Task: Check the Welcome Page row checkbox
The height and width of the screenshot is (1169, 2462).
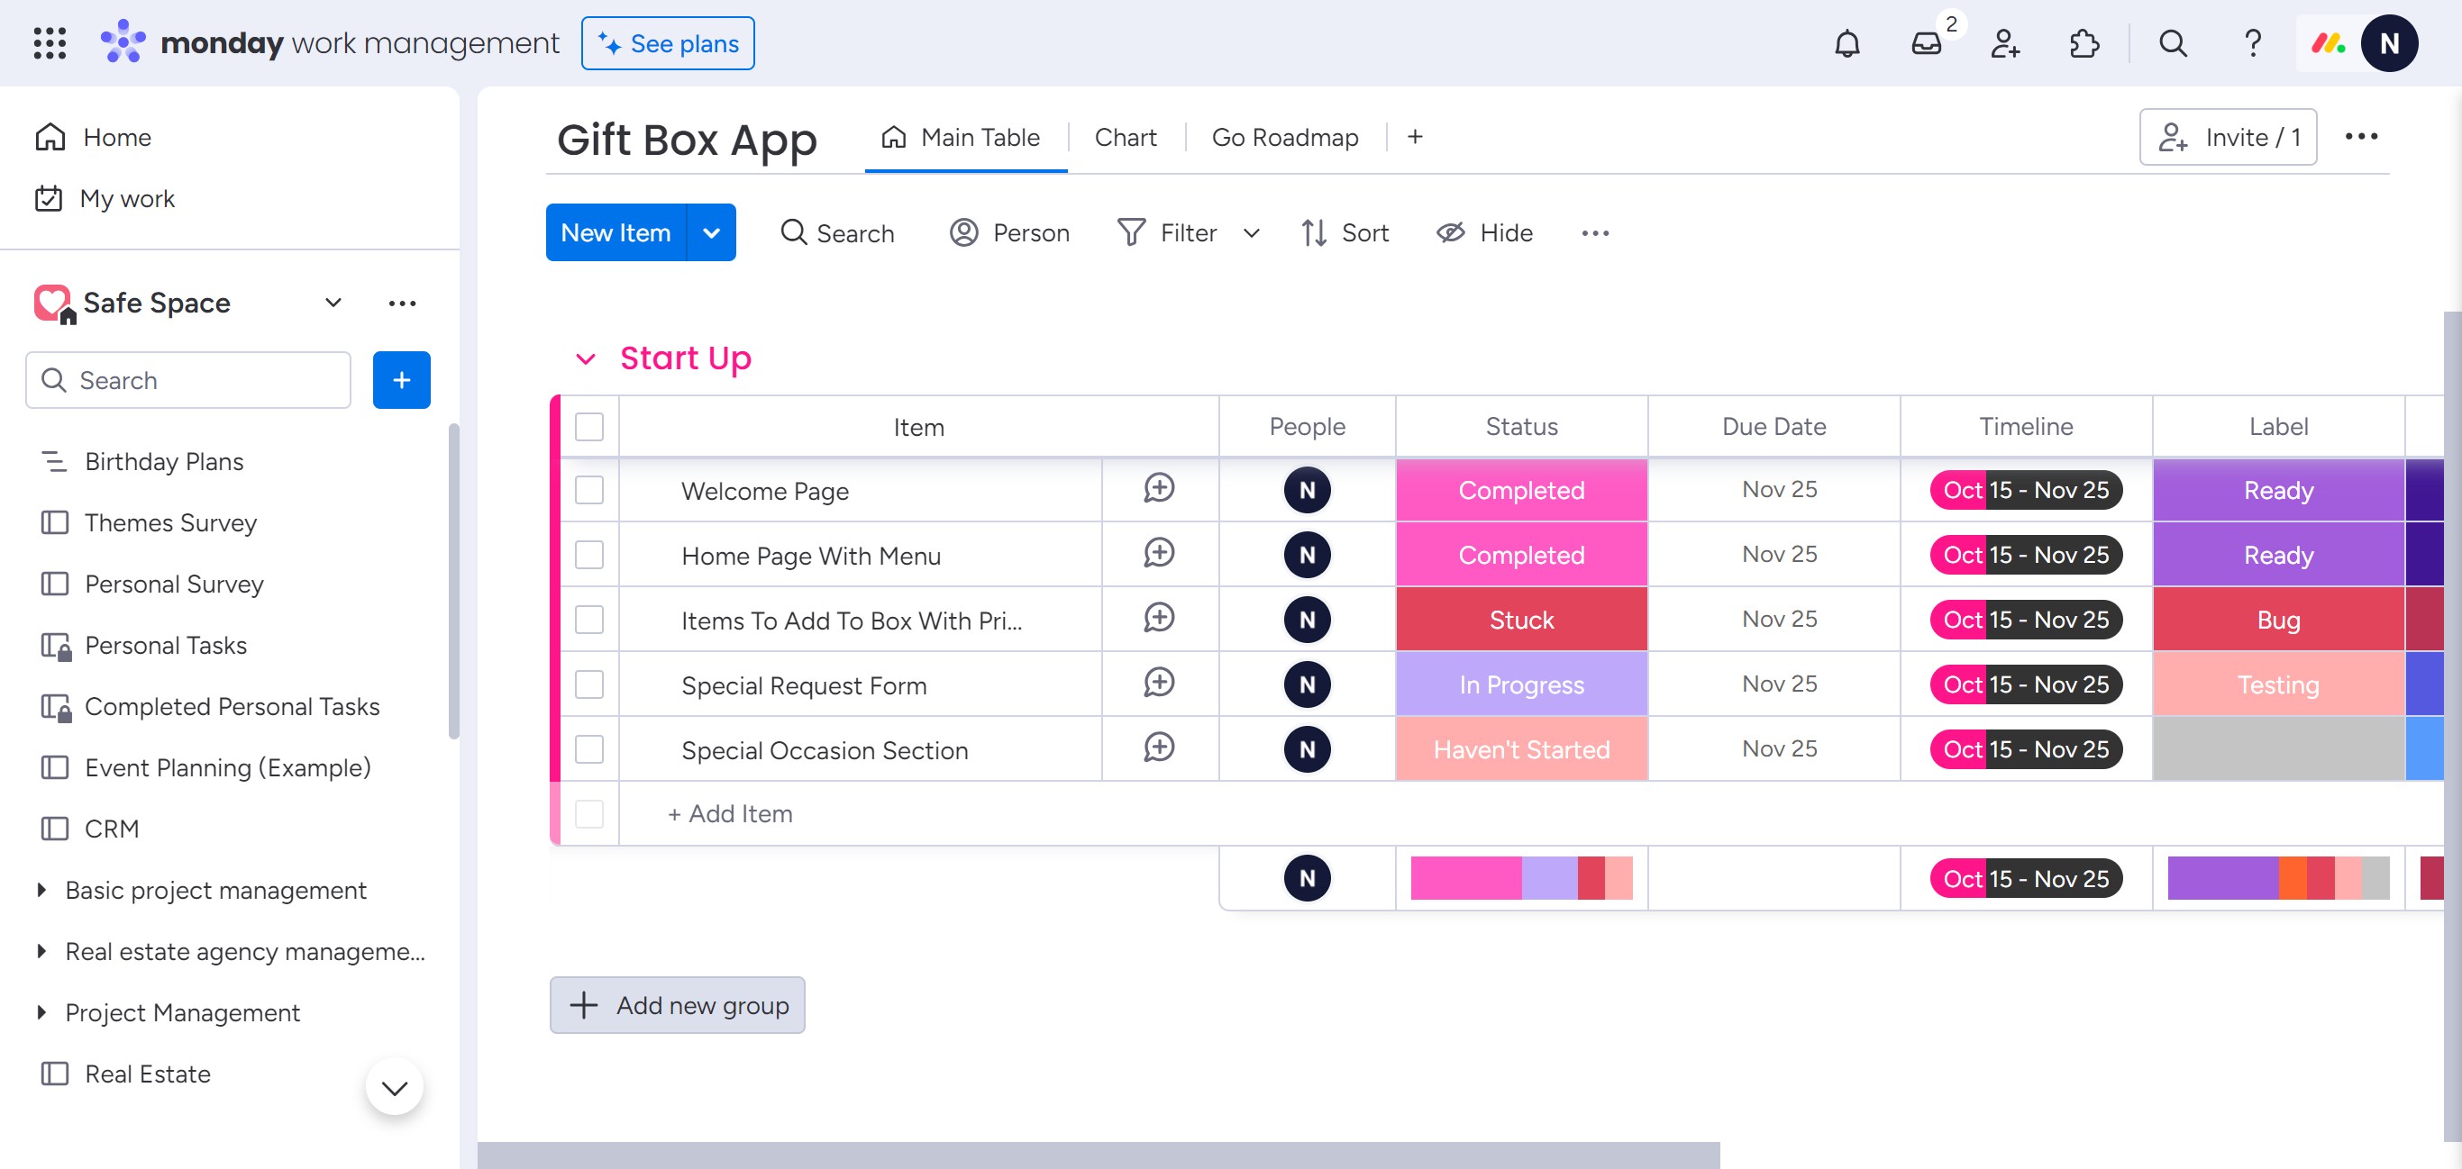Action: [x=588, y=490]
